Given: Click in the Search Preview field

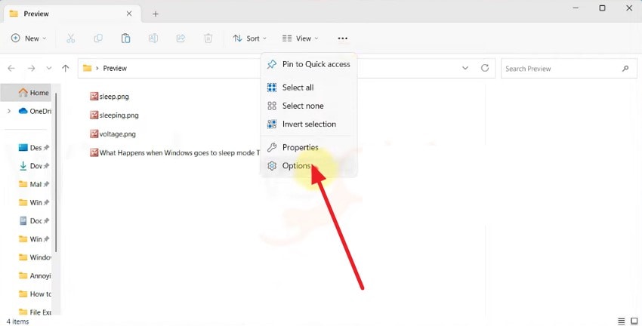Looking at the screenshot, I should 569,69.
